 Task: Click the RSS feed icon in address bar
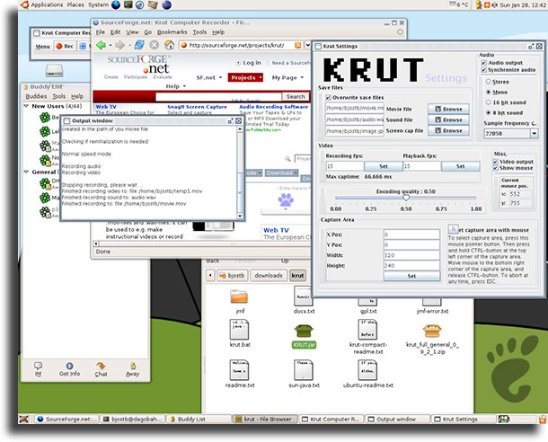coord(297,45)
